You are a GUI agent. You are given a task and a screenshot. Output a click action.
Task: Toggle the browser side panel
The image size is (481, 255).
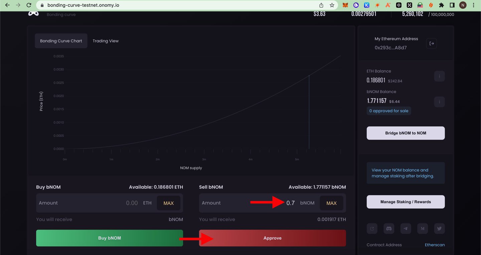(452, 5)
